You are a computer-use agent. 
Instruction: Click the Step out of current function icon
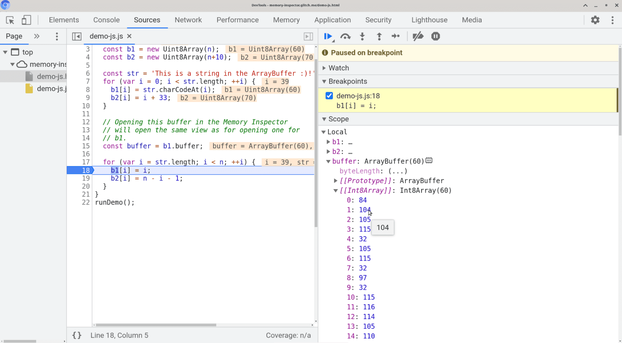tap(379, 36)
